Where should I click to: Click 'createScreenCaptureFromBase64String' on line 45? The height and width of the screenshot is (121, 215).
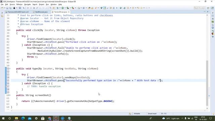tap(87, 51)
